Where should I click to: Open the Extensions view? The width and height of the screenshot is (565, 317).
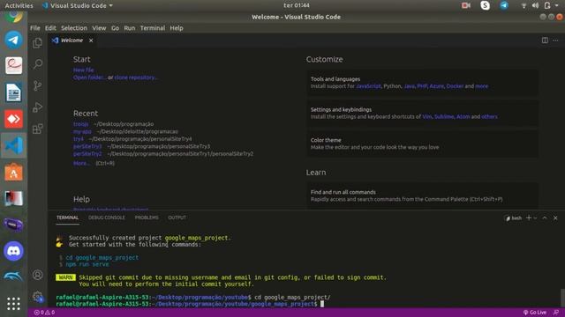[37, 129]
